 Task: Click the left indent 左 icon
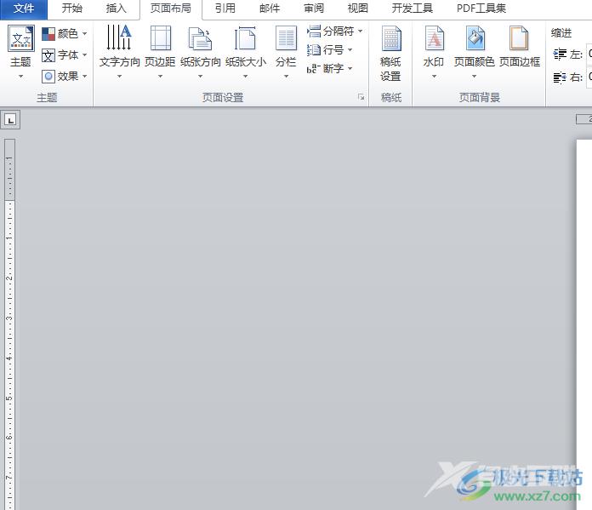(560, 54)
